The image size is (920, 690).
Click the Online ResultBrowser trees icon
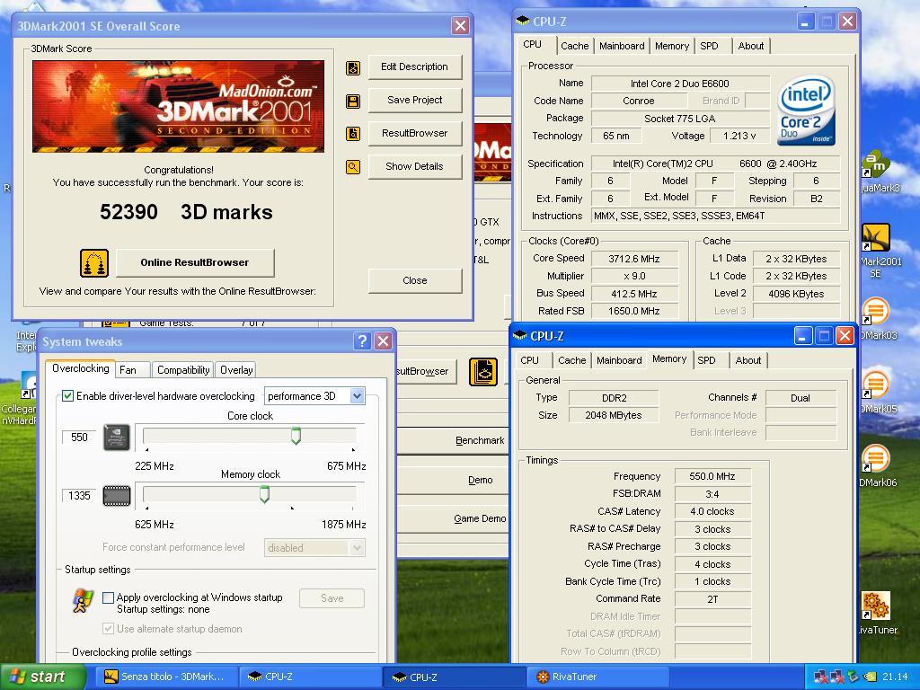point(94,263)
